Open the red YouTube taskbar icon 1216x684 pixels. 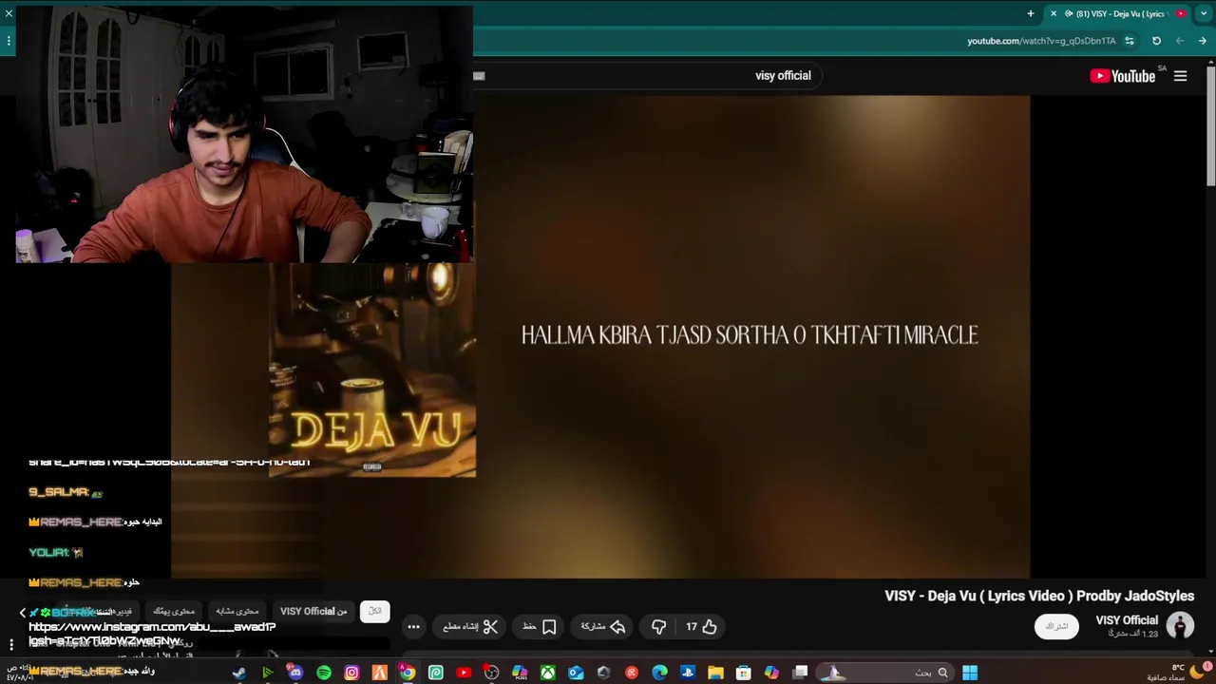click(464, 673)
